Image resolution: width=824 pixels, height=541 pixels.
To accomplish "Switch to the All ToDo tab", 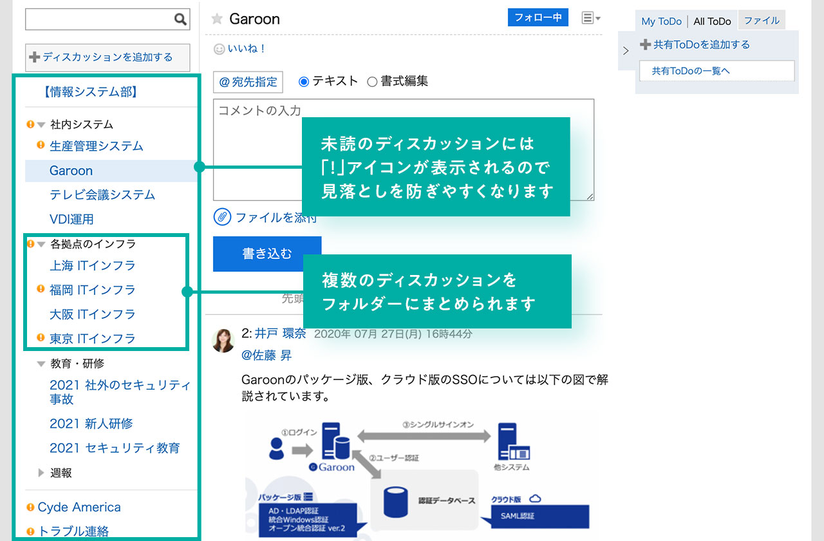I will pos(713,21).
